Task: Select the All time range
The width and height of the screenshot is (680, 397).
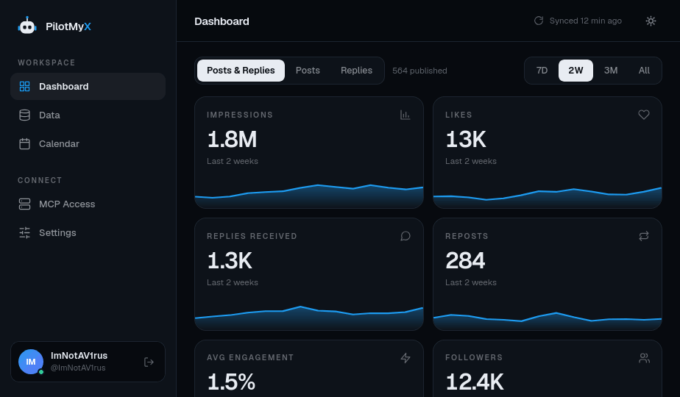Action: [644, 71]
